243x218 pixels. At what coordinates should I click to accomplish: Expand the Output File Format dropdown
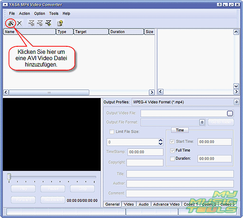[202, 122]
